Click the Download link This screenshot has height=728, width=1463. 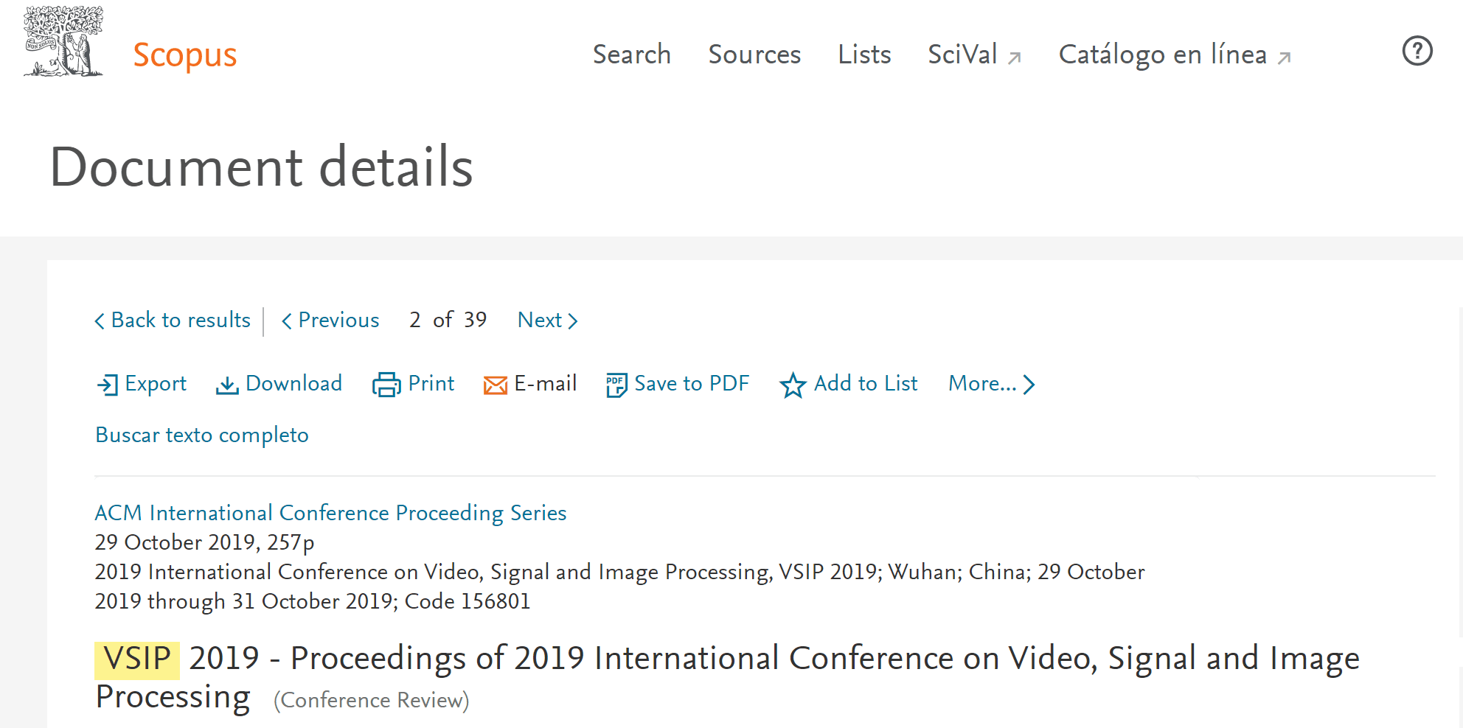[x=293, y=383]
